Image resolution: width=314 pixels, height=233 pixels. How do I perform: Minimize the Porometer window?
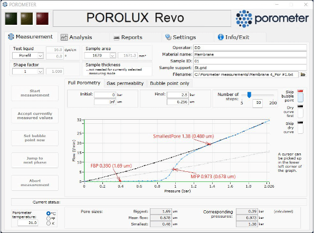click(277, 4)
